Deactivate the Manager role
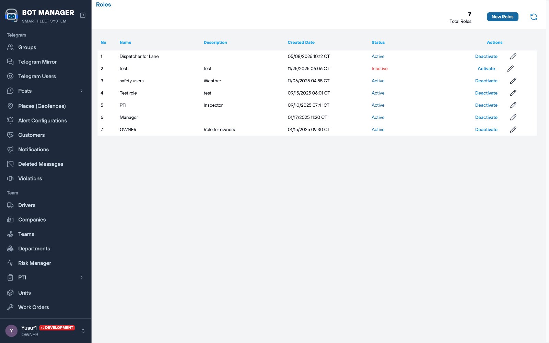The width and height of the screenshot is (549, 343). [486, 117]
